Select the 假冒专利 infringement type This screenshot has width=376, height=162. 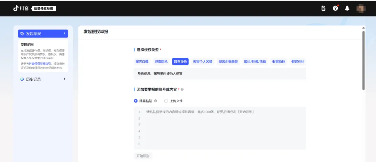pos(298,62)
